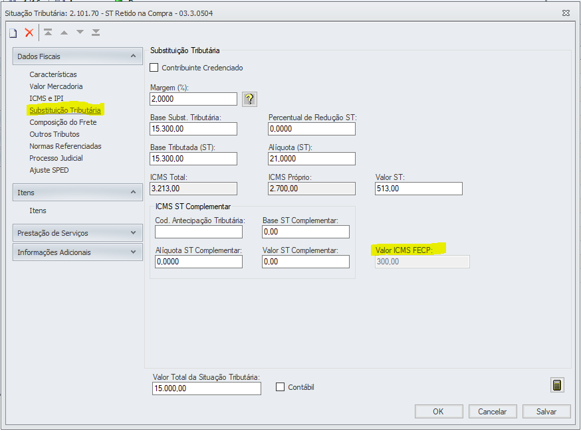The height and width of the screenshot is (431, 581).
Task: Open the calculator icon
Action: click(x=557, y=386)
